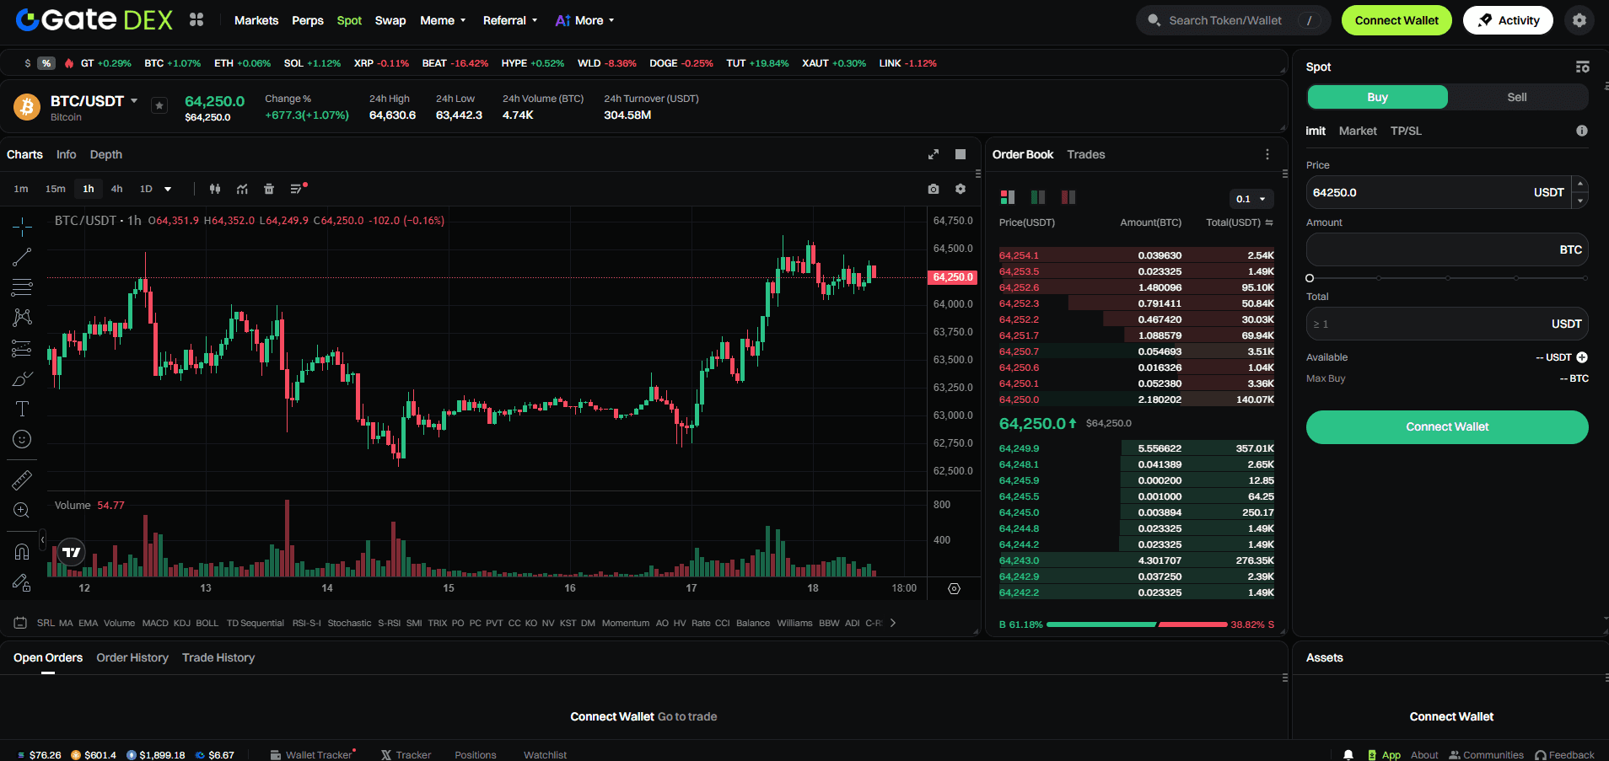Choose the text annotation tool
The image size is (1609, 761).
22,409
